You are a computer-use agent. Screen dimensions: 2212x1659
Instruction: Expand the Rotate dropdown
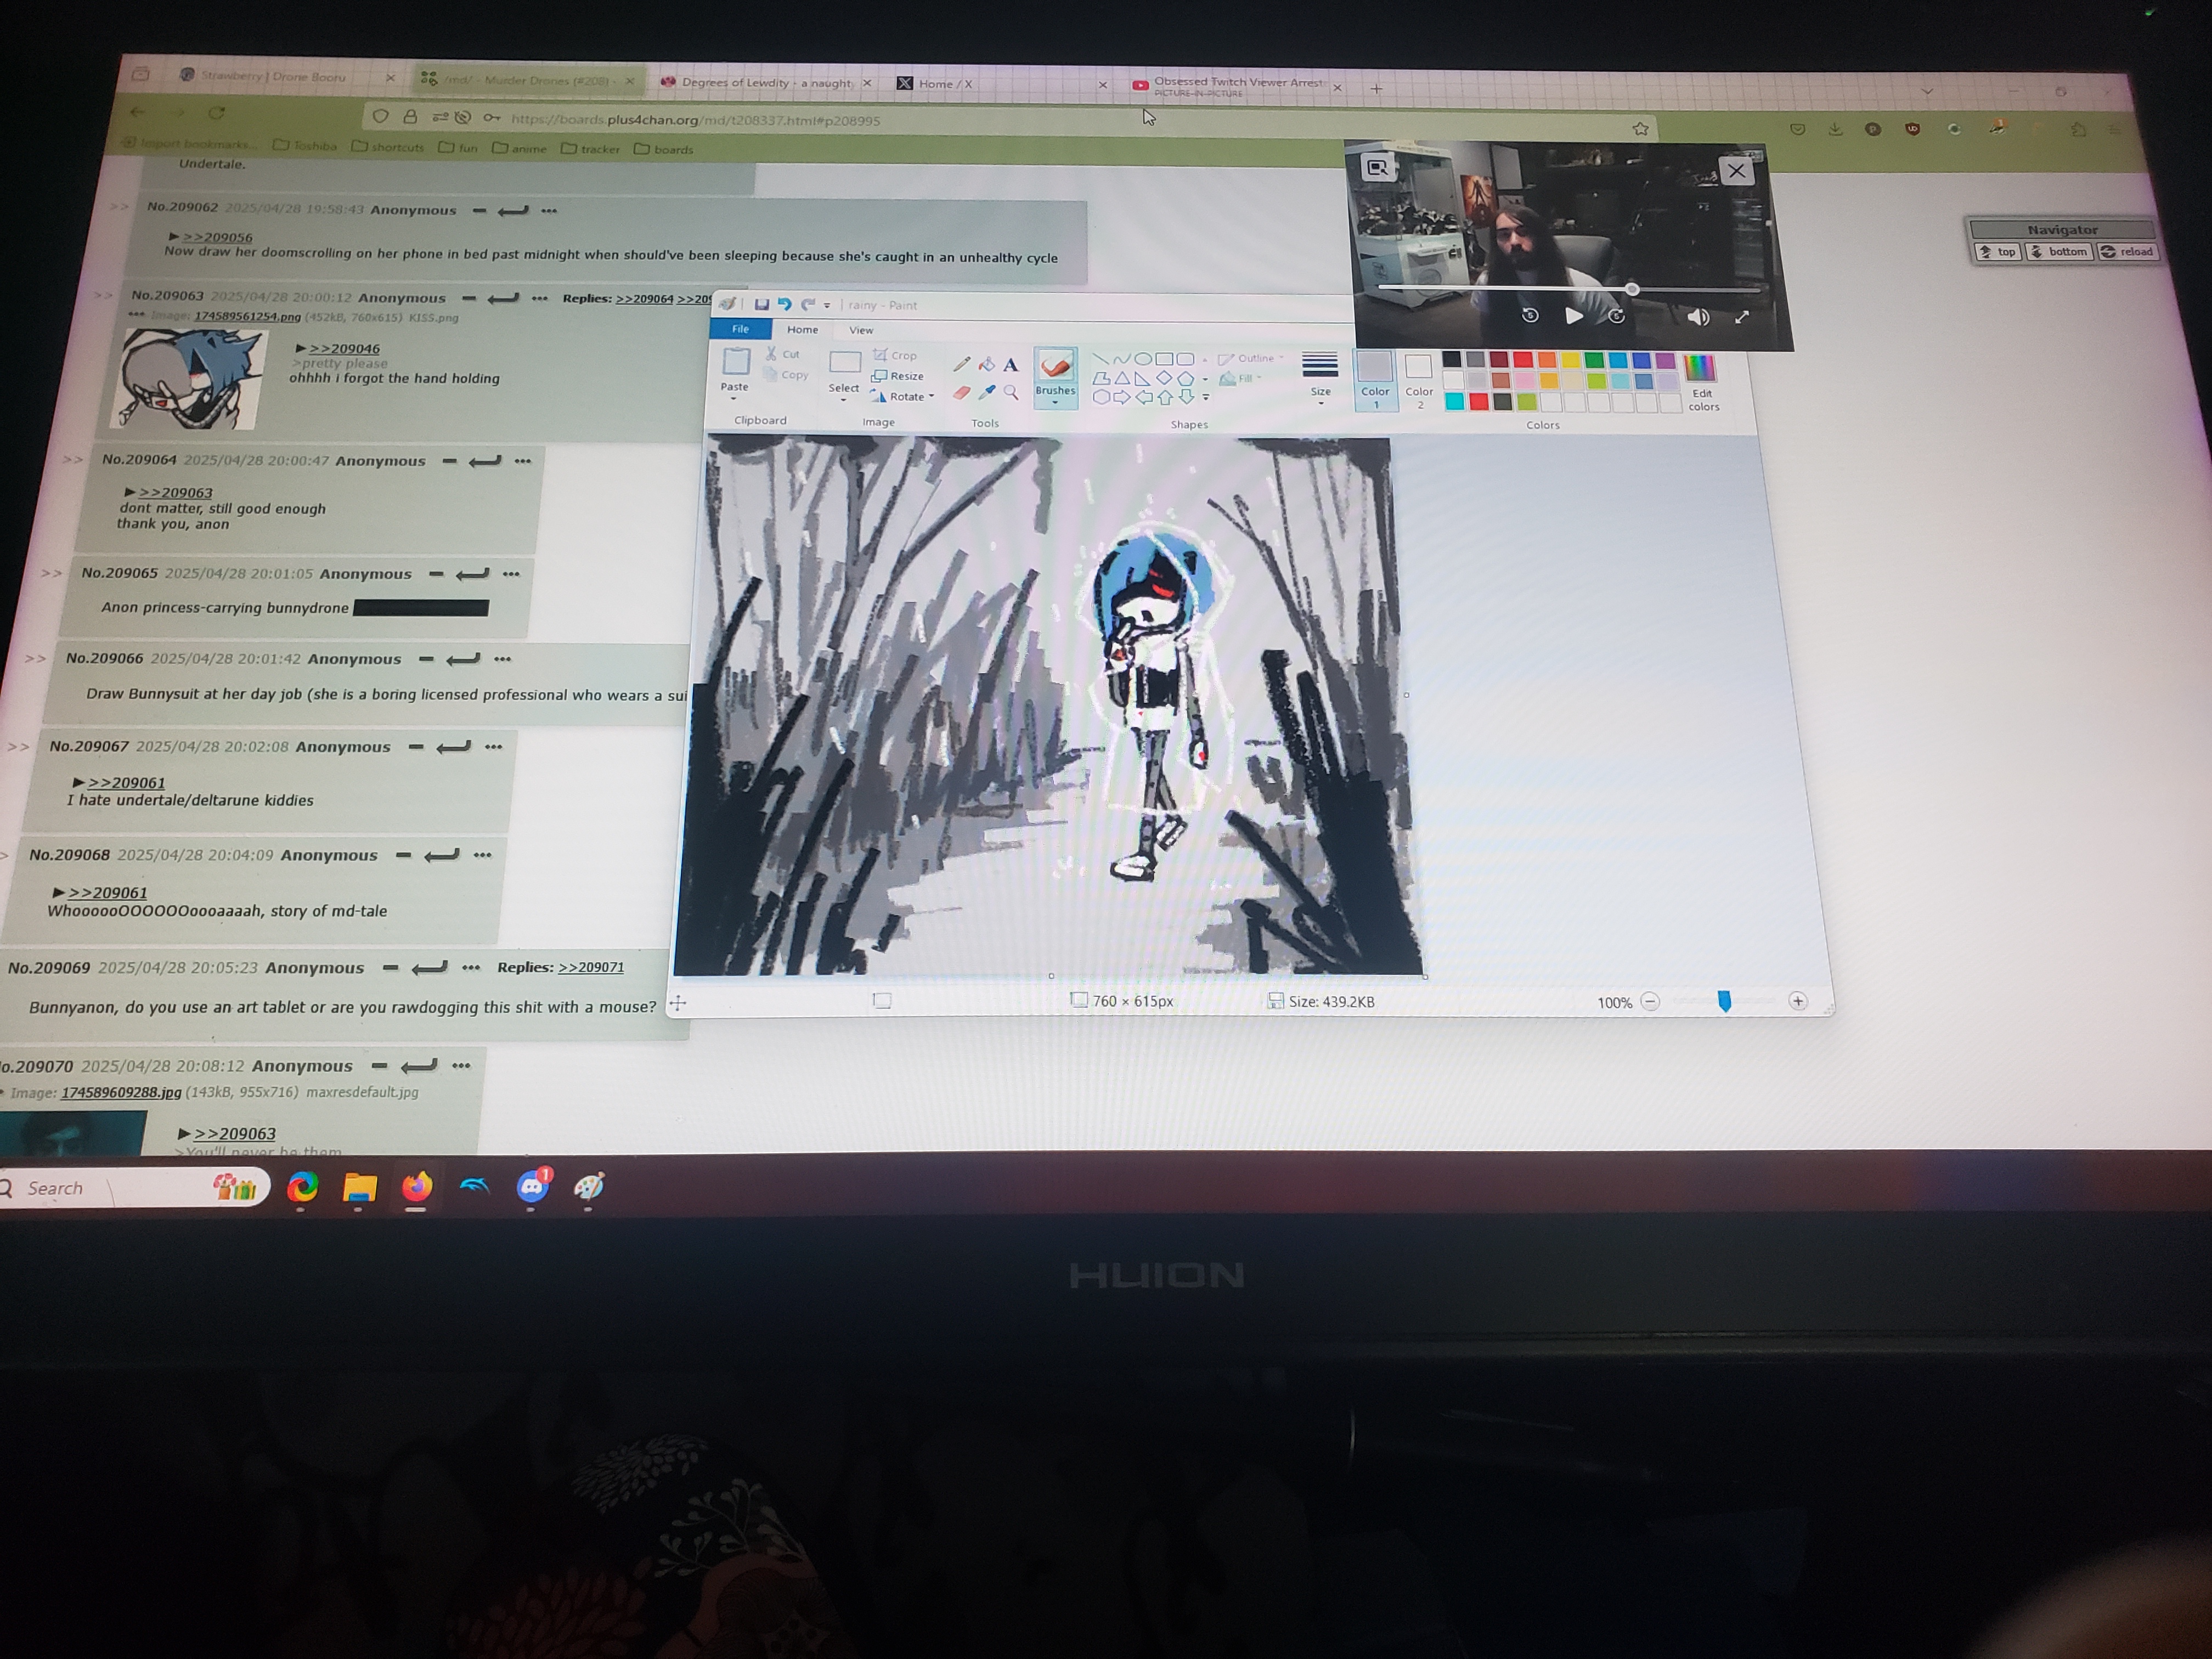pos(931,397)
